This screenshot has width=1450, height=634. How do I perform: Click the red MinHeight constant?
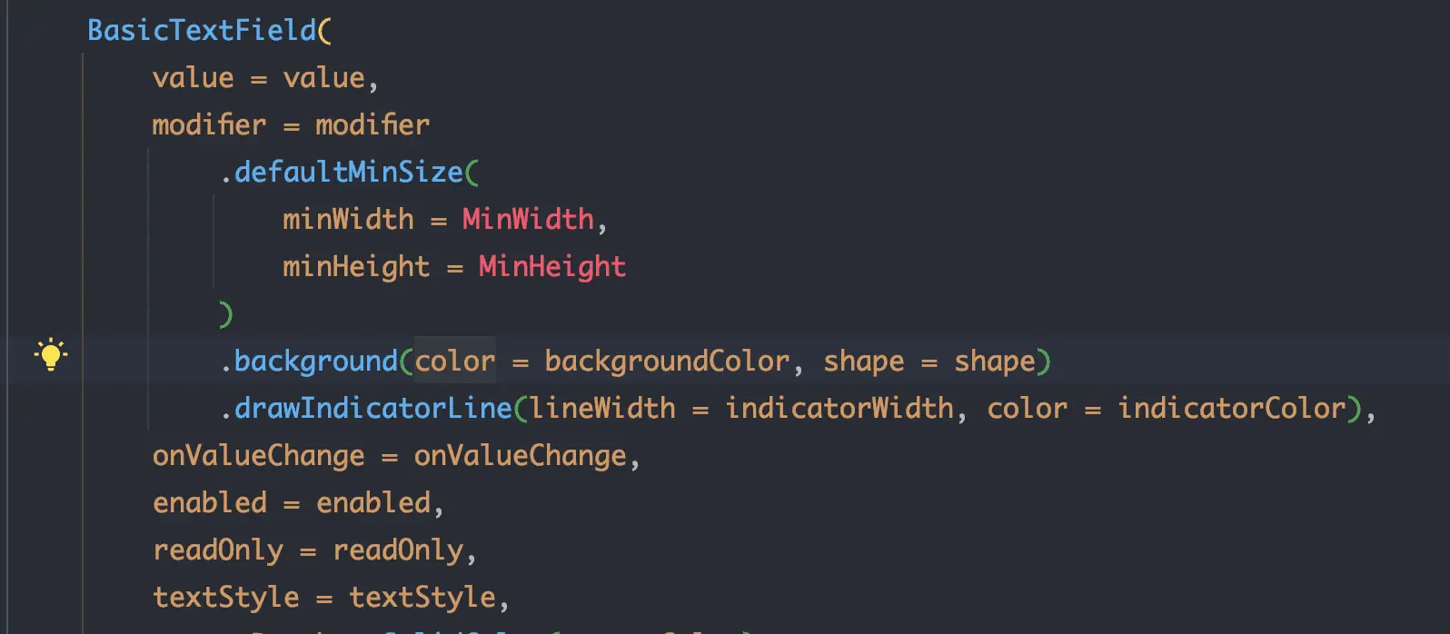[x=552, y=266]
